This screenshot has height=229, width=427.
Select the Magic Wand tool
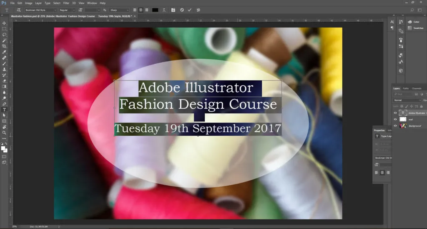(x=4, y=40)
